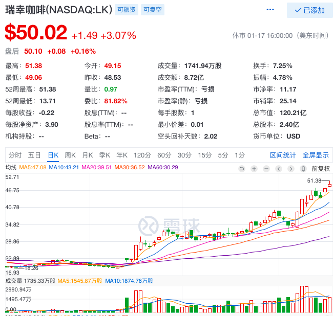This screenshot has height=316, width=334.
Task: Click the 振幅 value 4.78%
Action: pyautogui.click(x=282, y=78)
